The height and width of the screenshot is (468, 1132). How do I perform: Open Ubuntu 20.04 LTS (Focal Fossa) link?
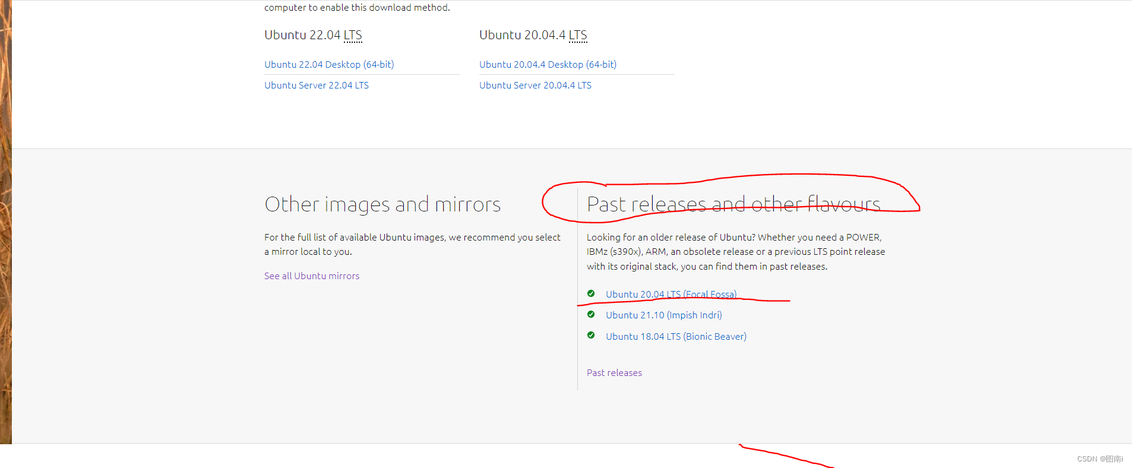pos(671,294)
